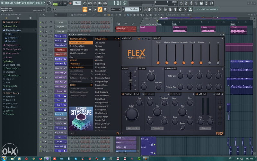The image size is (257, 161).
Task: Click the Record button
Action: point(70,3)
